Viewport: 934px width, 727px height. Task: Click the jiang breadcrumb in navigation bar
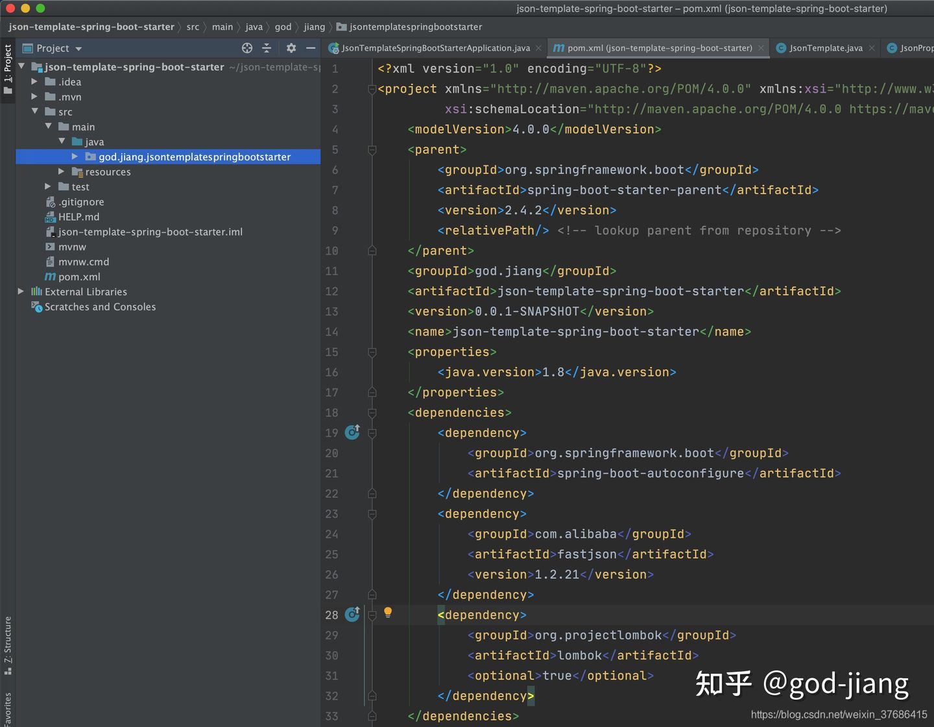click(x=315, y=27)
